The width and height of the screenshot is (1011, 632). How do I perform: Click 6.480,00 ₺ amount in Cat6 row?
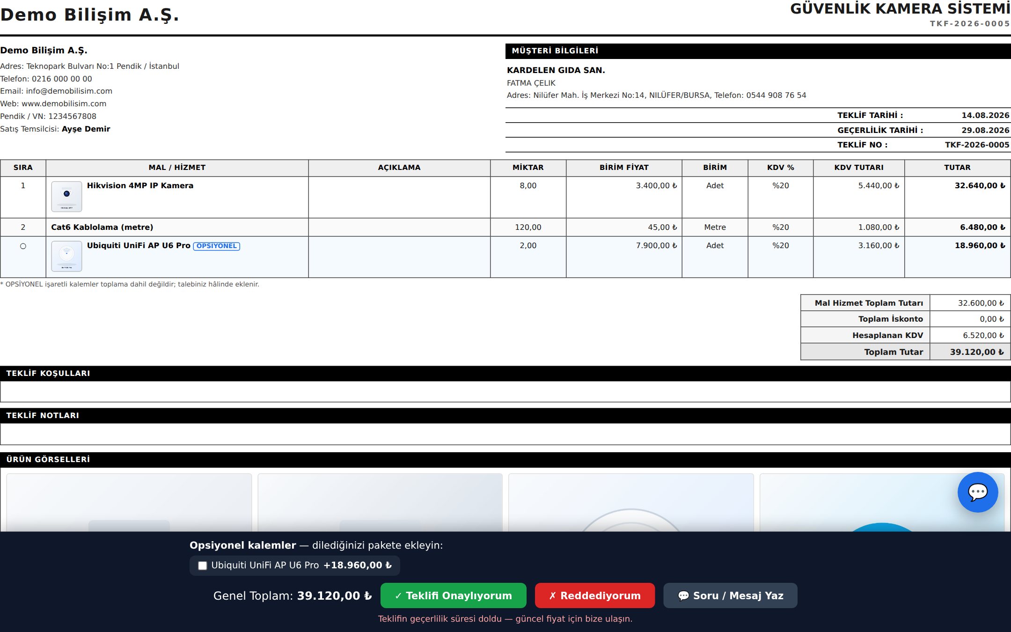click(x=982, y=227)
